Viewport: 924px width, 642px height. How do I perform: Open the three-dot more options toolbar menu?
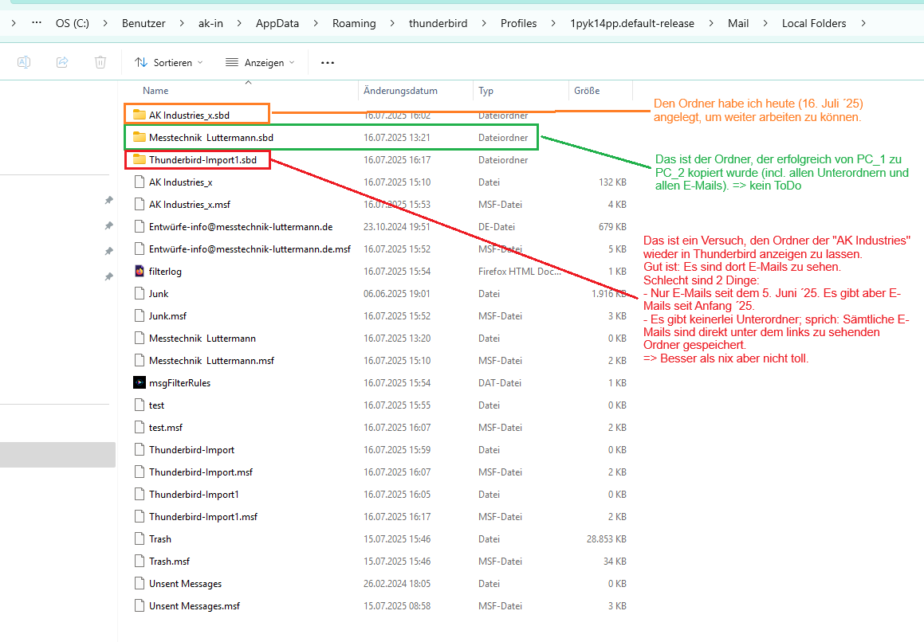click(x=327, y=62)
